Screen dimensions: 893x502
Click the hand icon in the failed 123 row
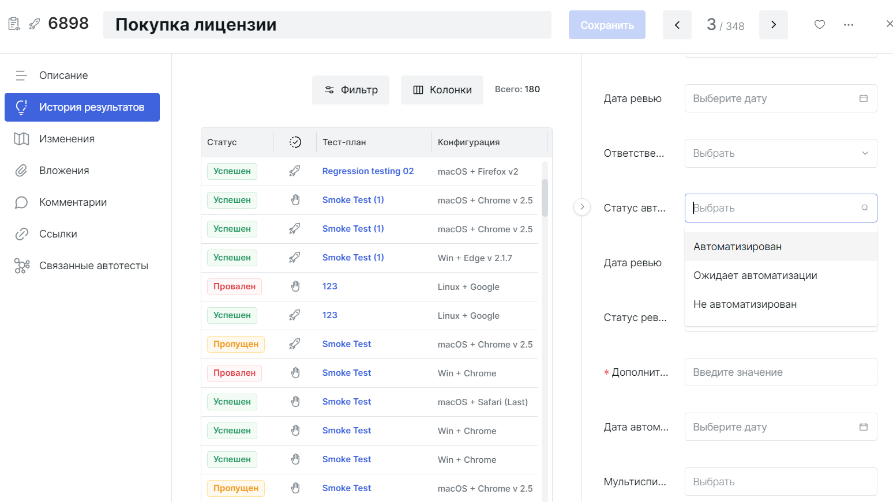point(295,286)
